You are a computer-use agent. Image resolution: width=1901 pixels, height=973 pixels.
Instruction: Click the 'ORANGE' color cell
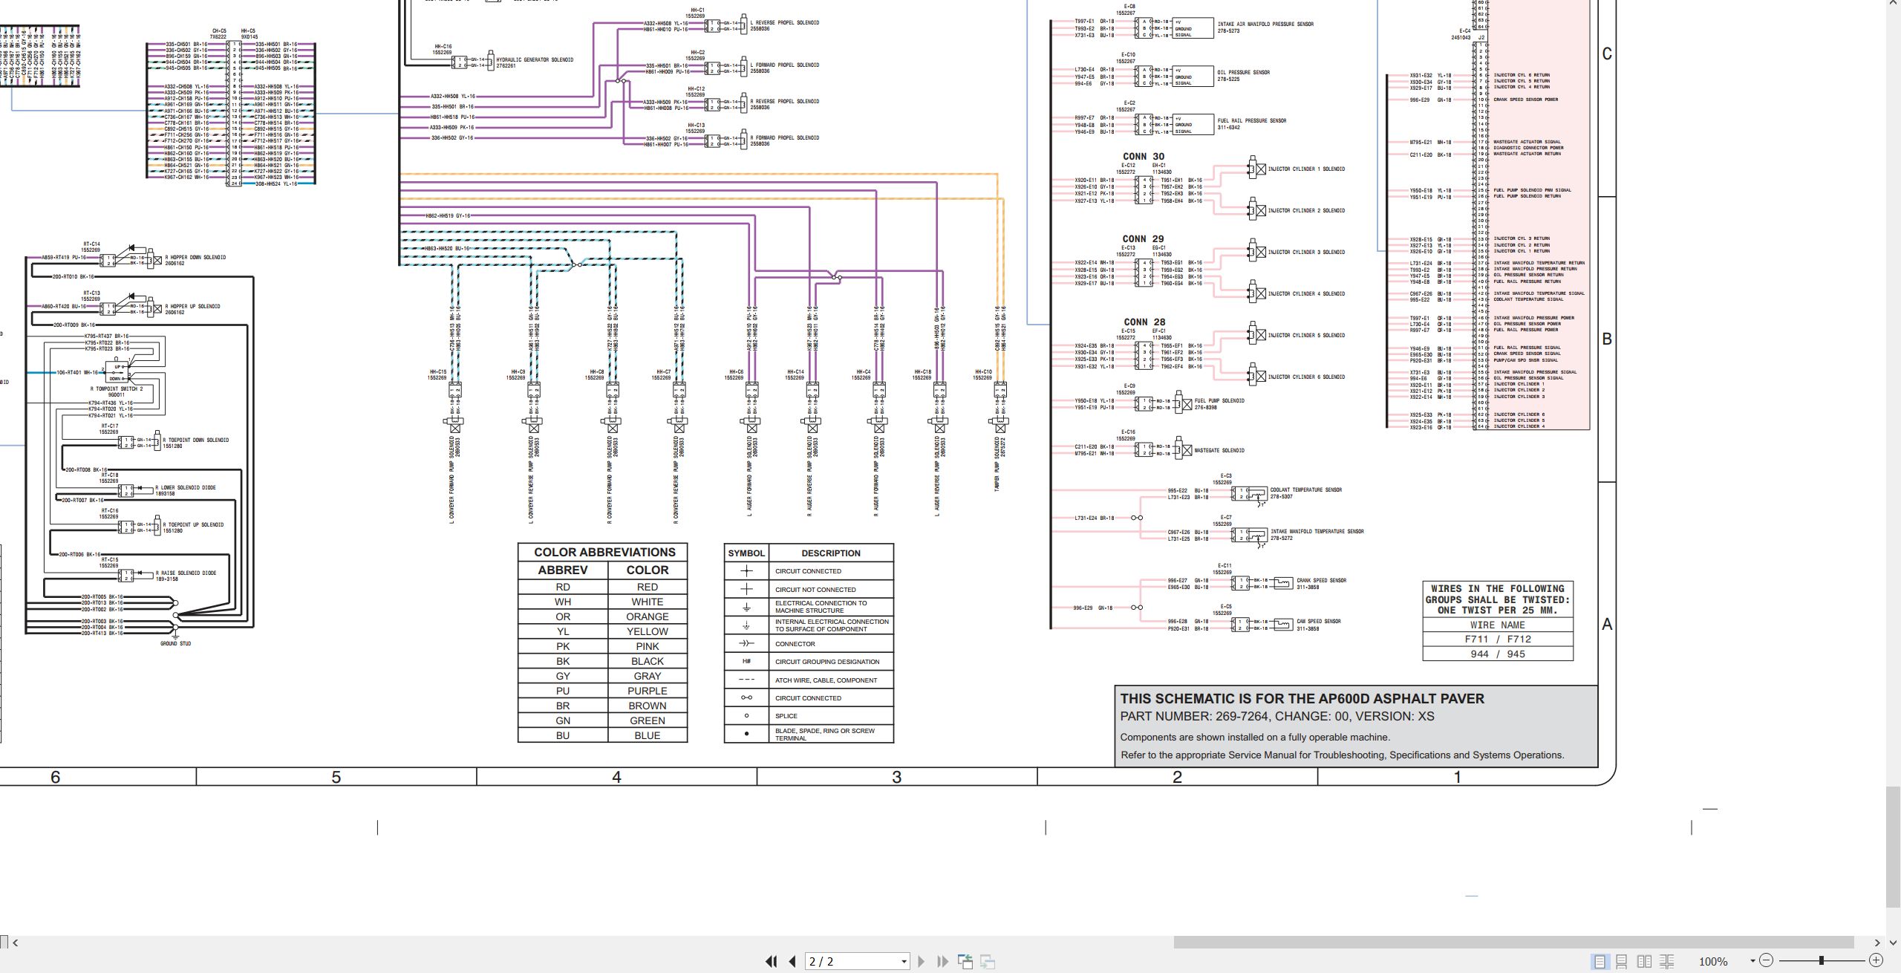647,616
